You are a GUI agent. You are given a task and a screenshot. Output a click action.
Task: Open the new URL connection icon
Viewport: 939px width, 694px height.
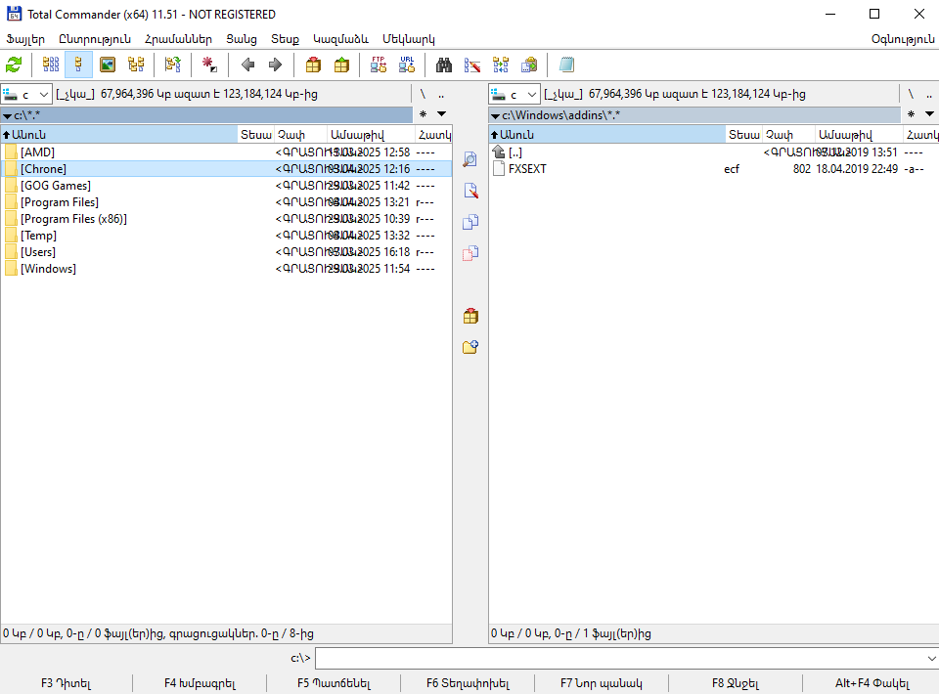pyautogui.click(x=407, y=65)
